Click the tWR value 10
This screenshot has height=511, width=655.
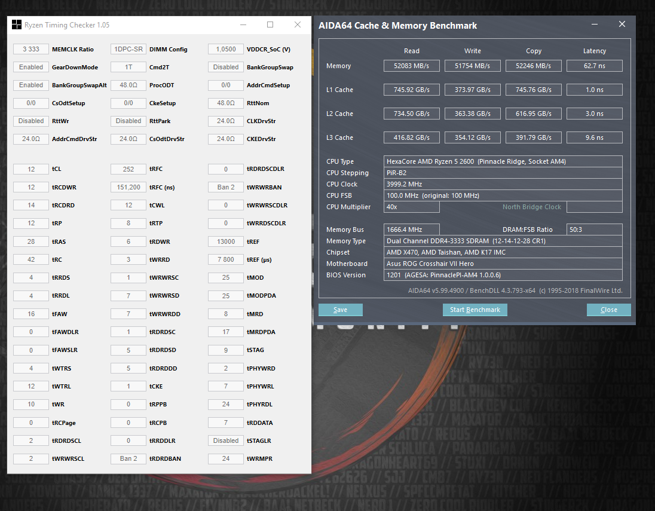[31, 405]
